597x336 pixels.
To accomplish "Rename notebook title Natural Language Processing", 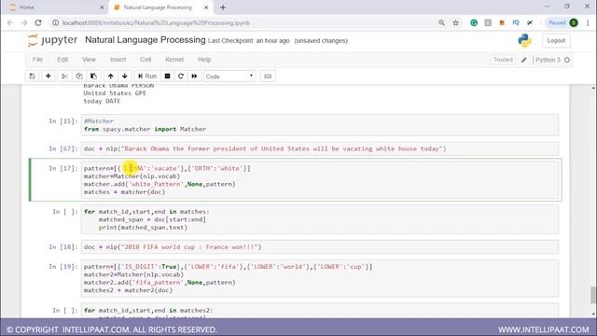I will [146, 40].
